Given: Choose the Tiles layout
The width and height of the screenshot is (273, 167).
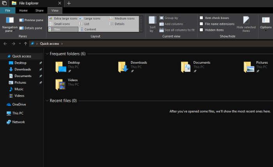Looking at the screenshot, I should [63, 29].
